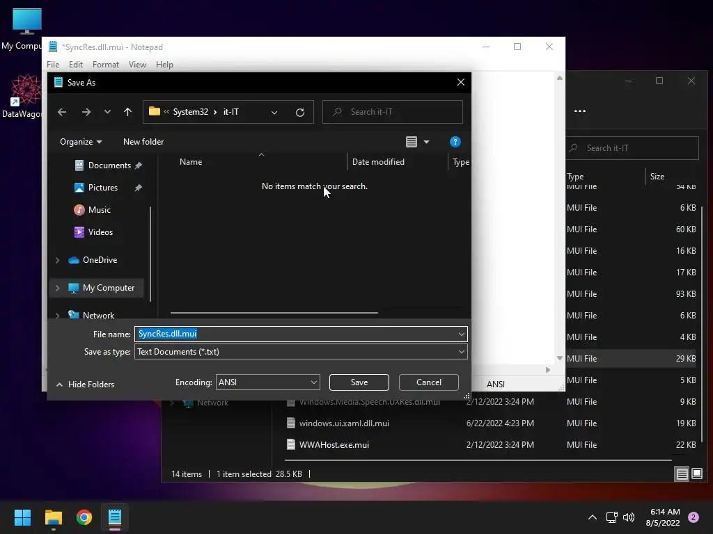Collapse panel with Hide Folders

coord(85,384)
